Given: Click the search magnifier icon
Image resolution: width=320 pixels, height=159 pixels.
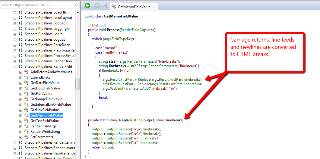Looking at the screenshot, I should pyautogui.click(x=76, y=5).
